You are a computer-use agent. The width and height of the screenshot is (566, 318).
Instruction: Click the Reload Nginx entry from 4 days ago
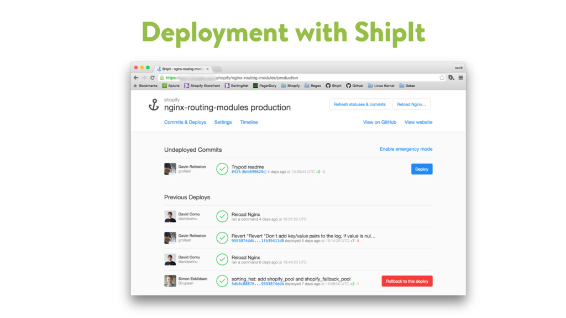coord(245,215)
